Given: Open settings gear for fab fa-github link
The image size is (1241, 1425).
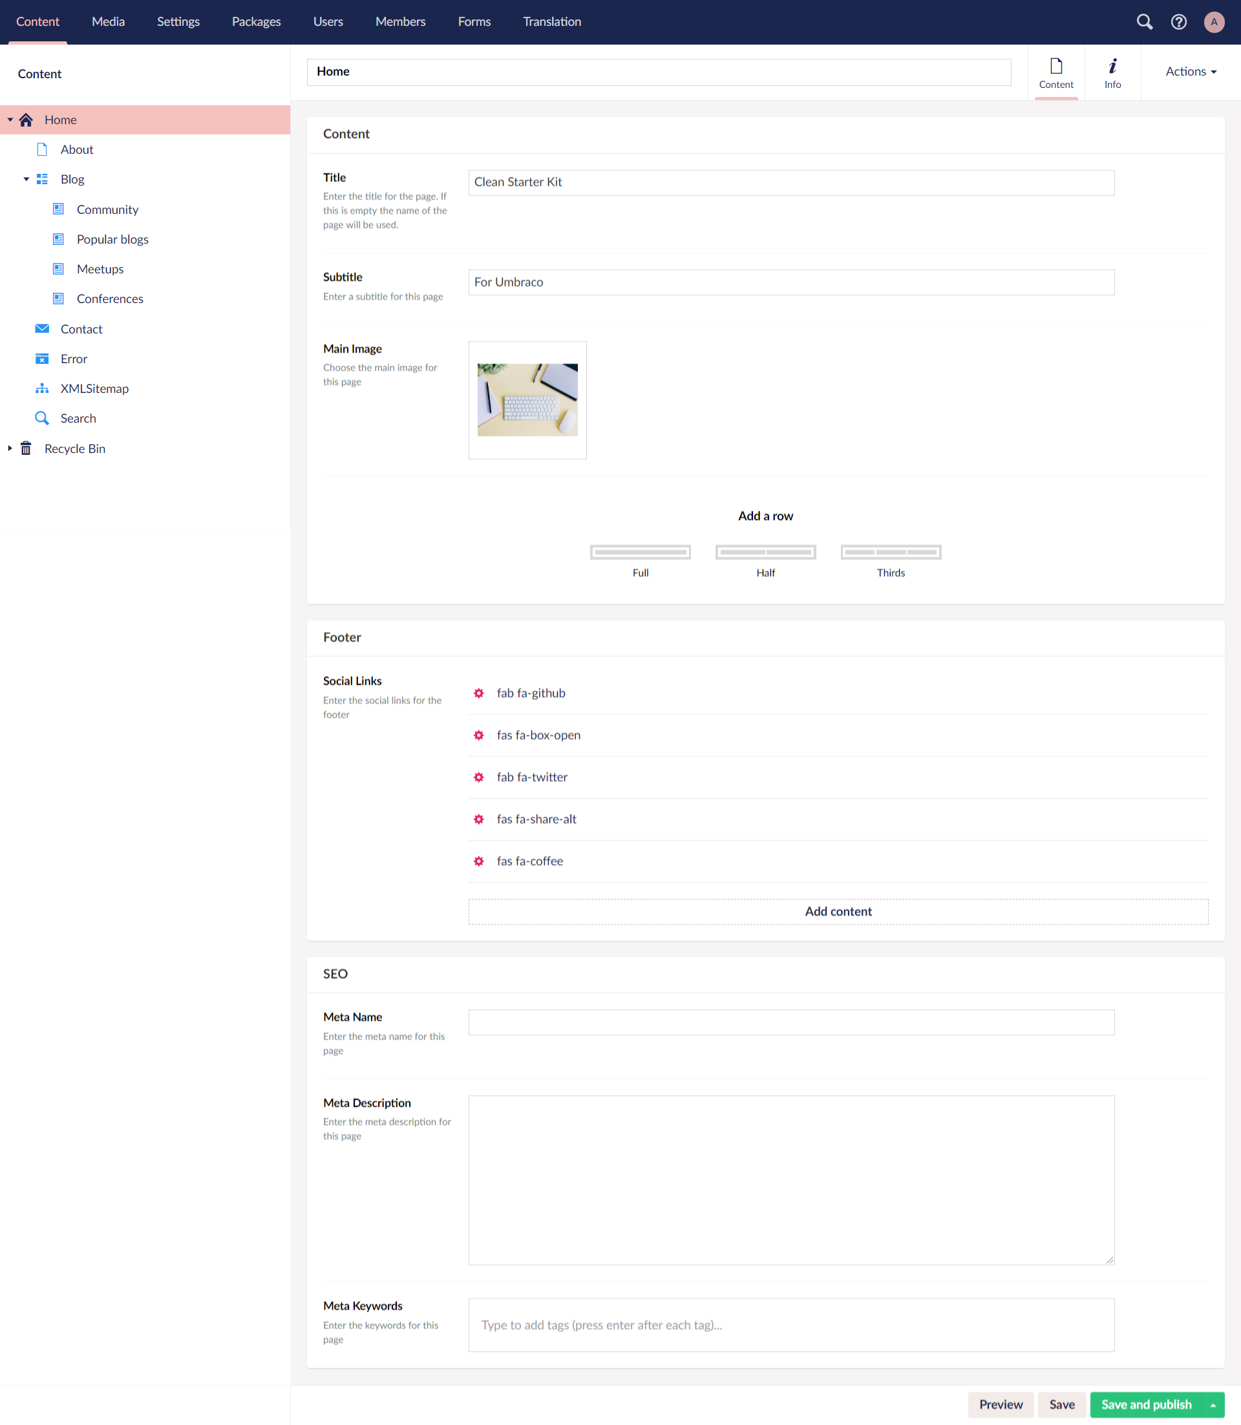Looking at the screenshot, I should [x=478, y=693].
